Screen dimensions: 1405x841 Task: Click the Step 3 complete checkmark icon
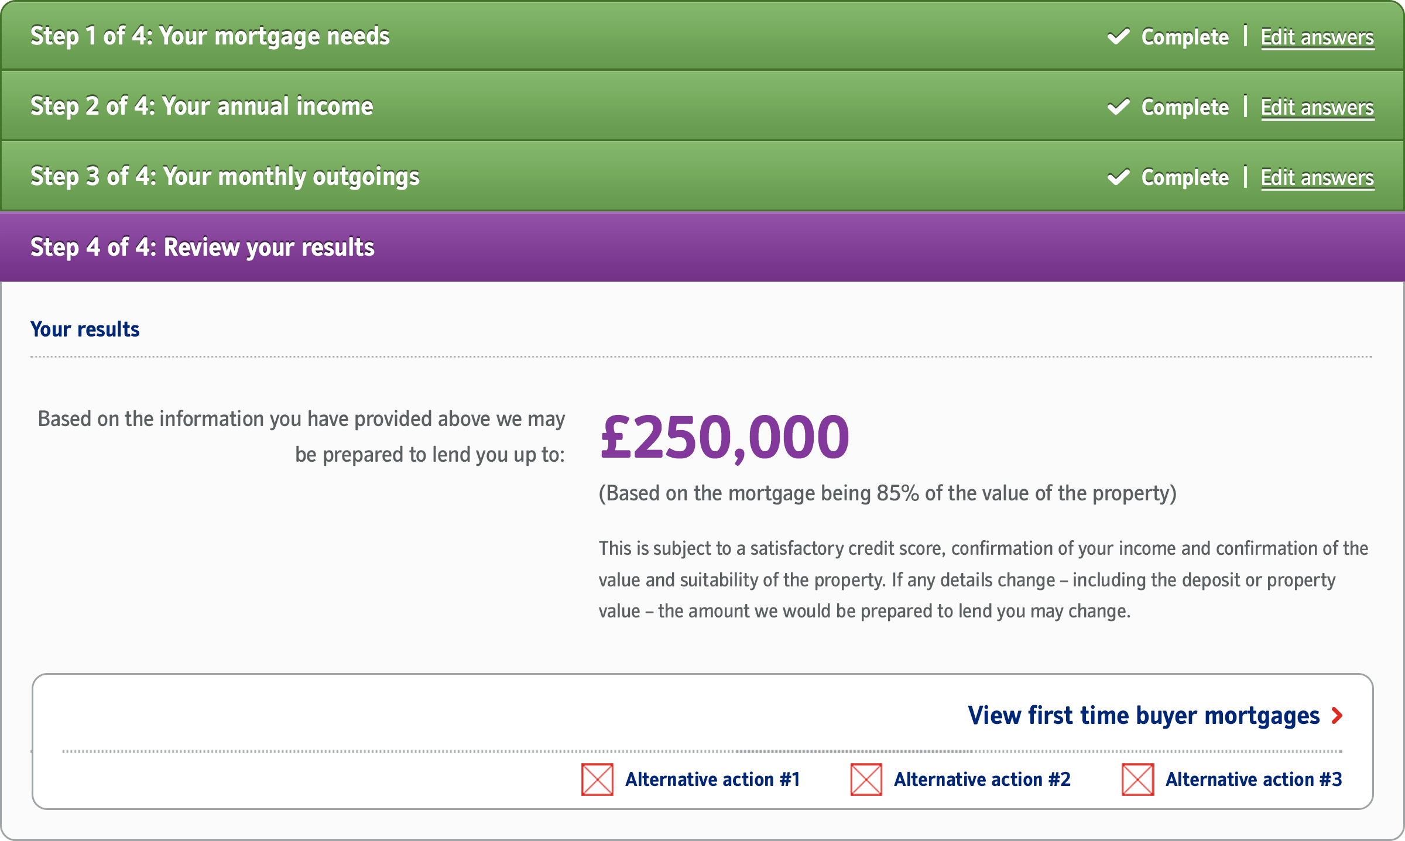[x=1118, y=177]
